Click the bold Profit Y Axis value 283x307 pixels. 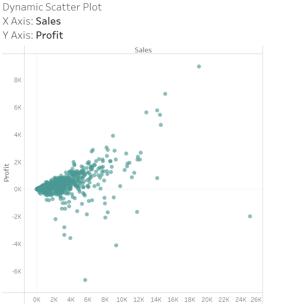tap(49, 35)
